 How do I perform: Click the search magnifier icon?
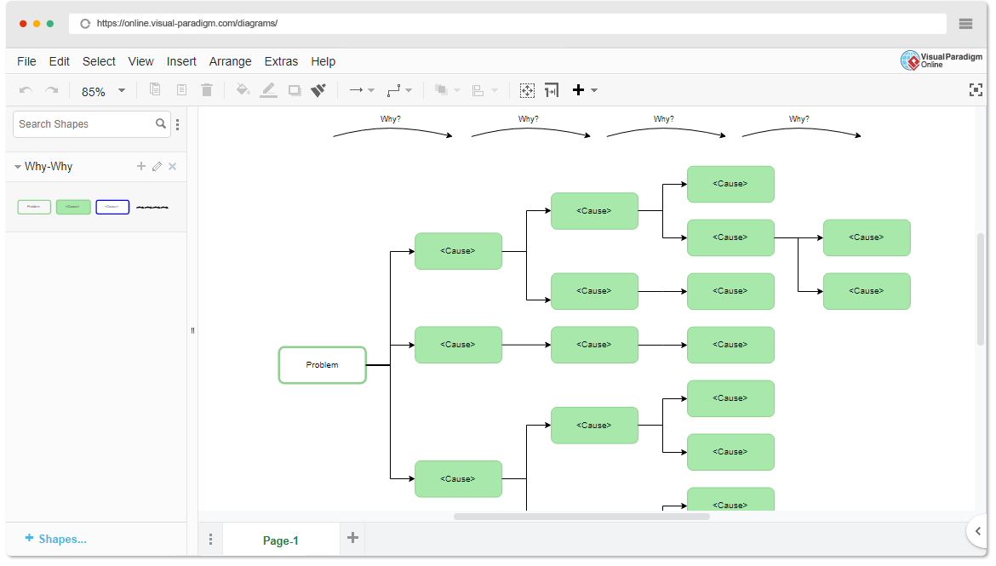161,124
